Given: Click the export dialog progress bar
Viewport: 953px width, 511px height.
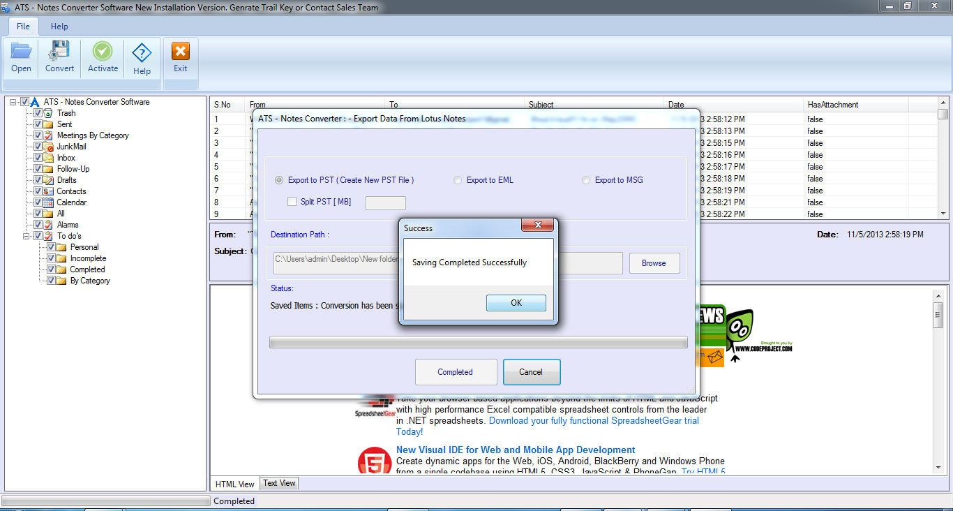Looking at the screenshot, I should click(x=478, y=342).
